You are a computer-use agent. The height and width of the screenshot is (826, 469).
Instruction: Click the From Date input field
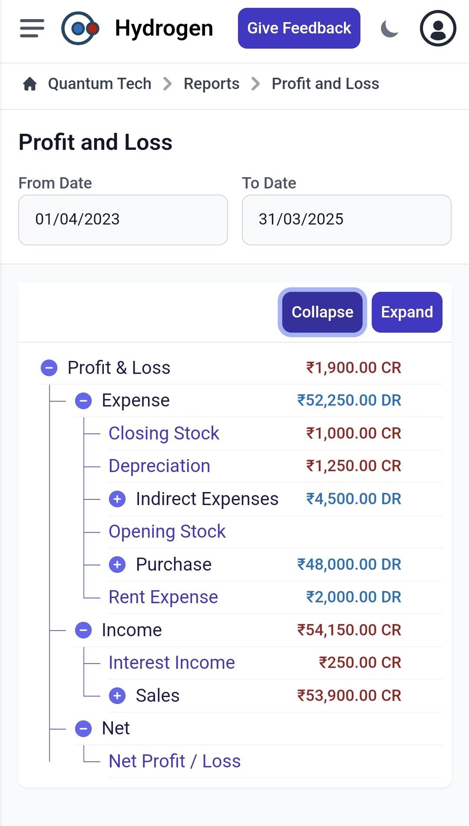(x=123, y=220)
